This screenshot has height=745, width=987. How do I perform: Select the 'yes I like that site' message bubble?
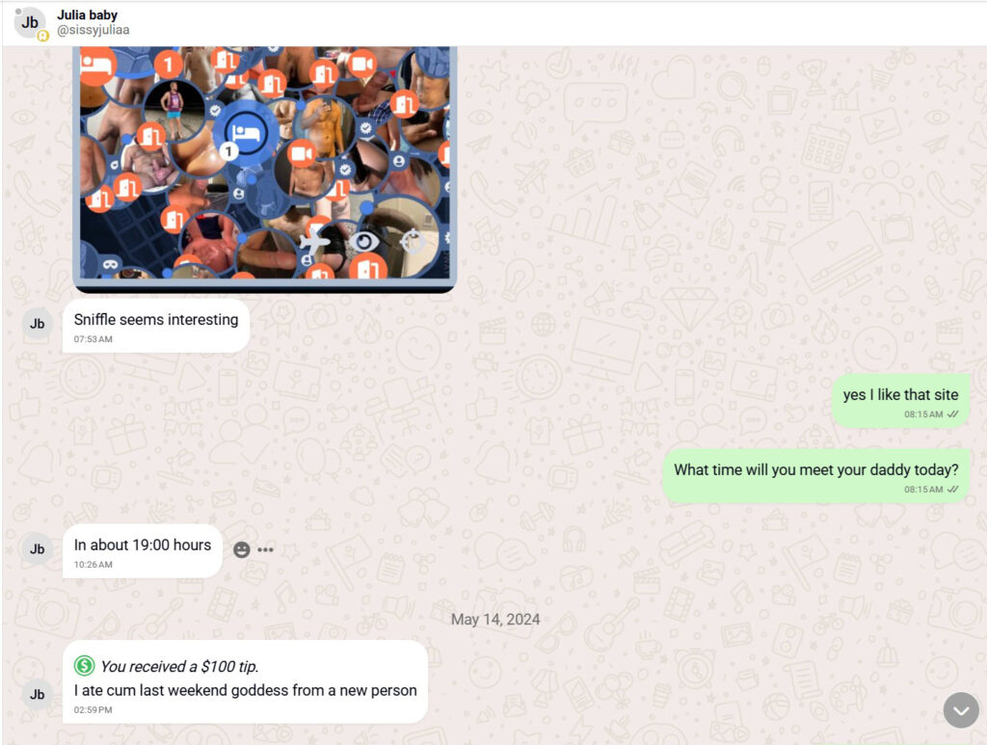901,402
